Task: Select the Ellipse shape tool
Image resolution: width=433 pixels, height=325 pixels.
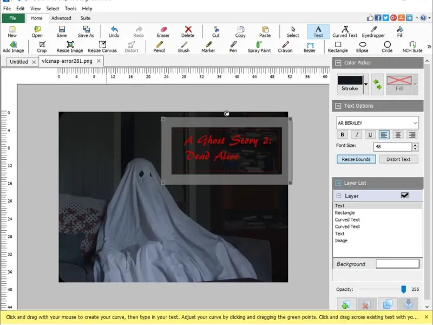Action: [x=362, y=47]
